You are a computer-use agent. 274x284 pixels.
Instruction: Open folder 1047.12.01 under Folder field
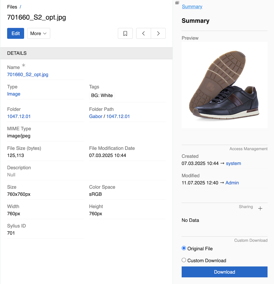19,116
